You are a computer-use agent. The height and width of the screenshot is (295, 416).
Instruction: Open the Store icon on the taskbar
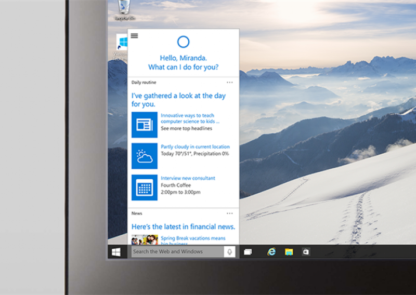point(306,251)
